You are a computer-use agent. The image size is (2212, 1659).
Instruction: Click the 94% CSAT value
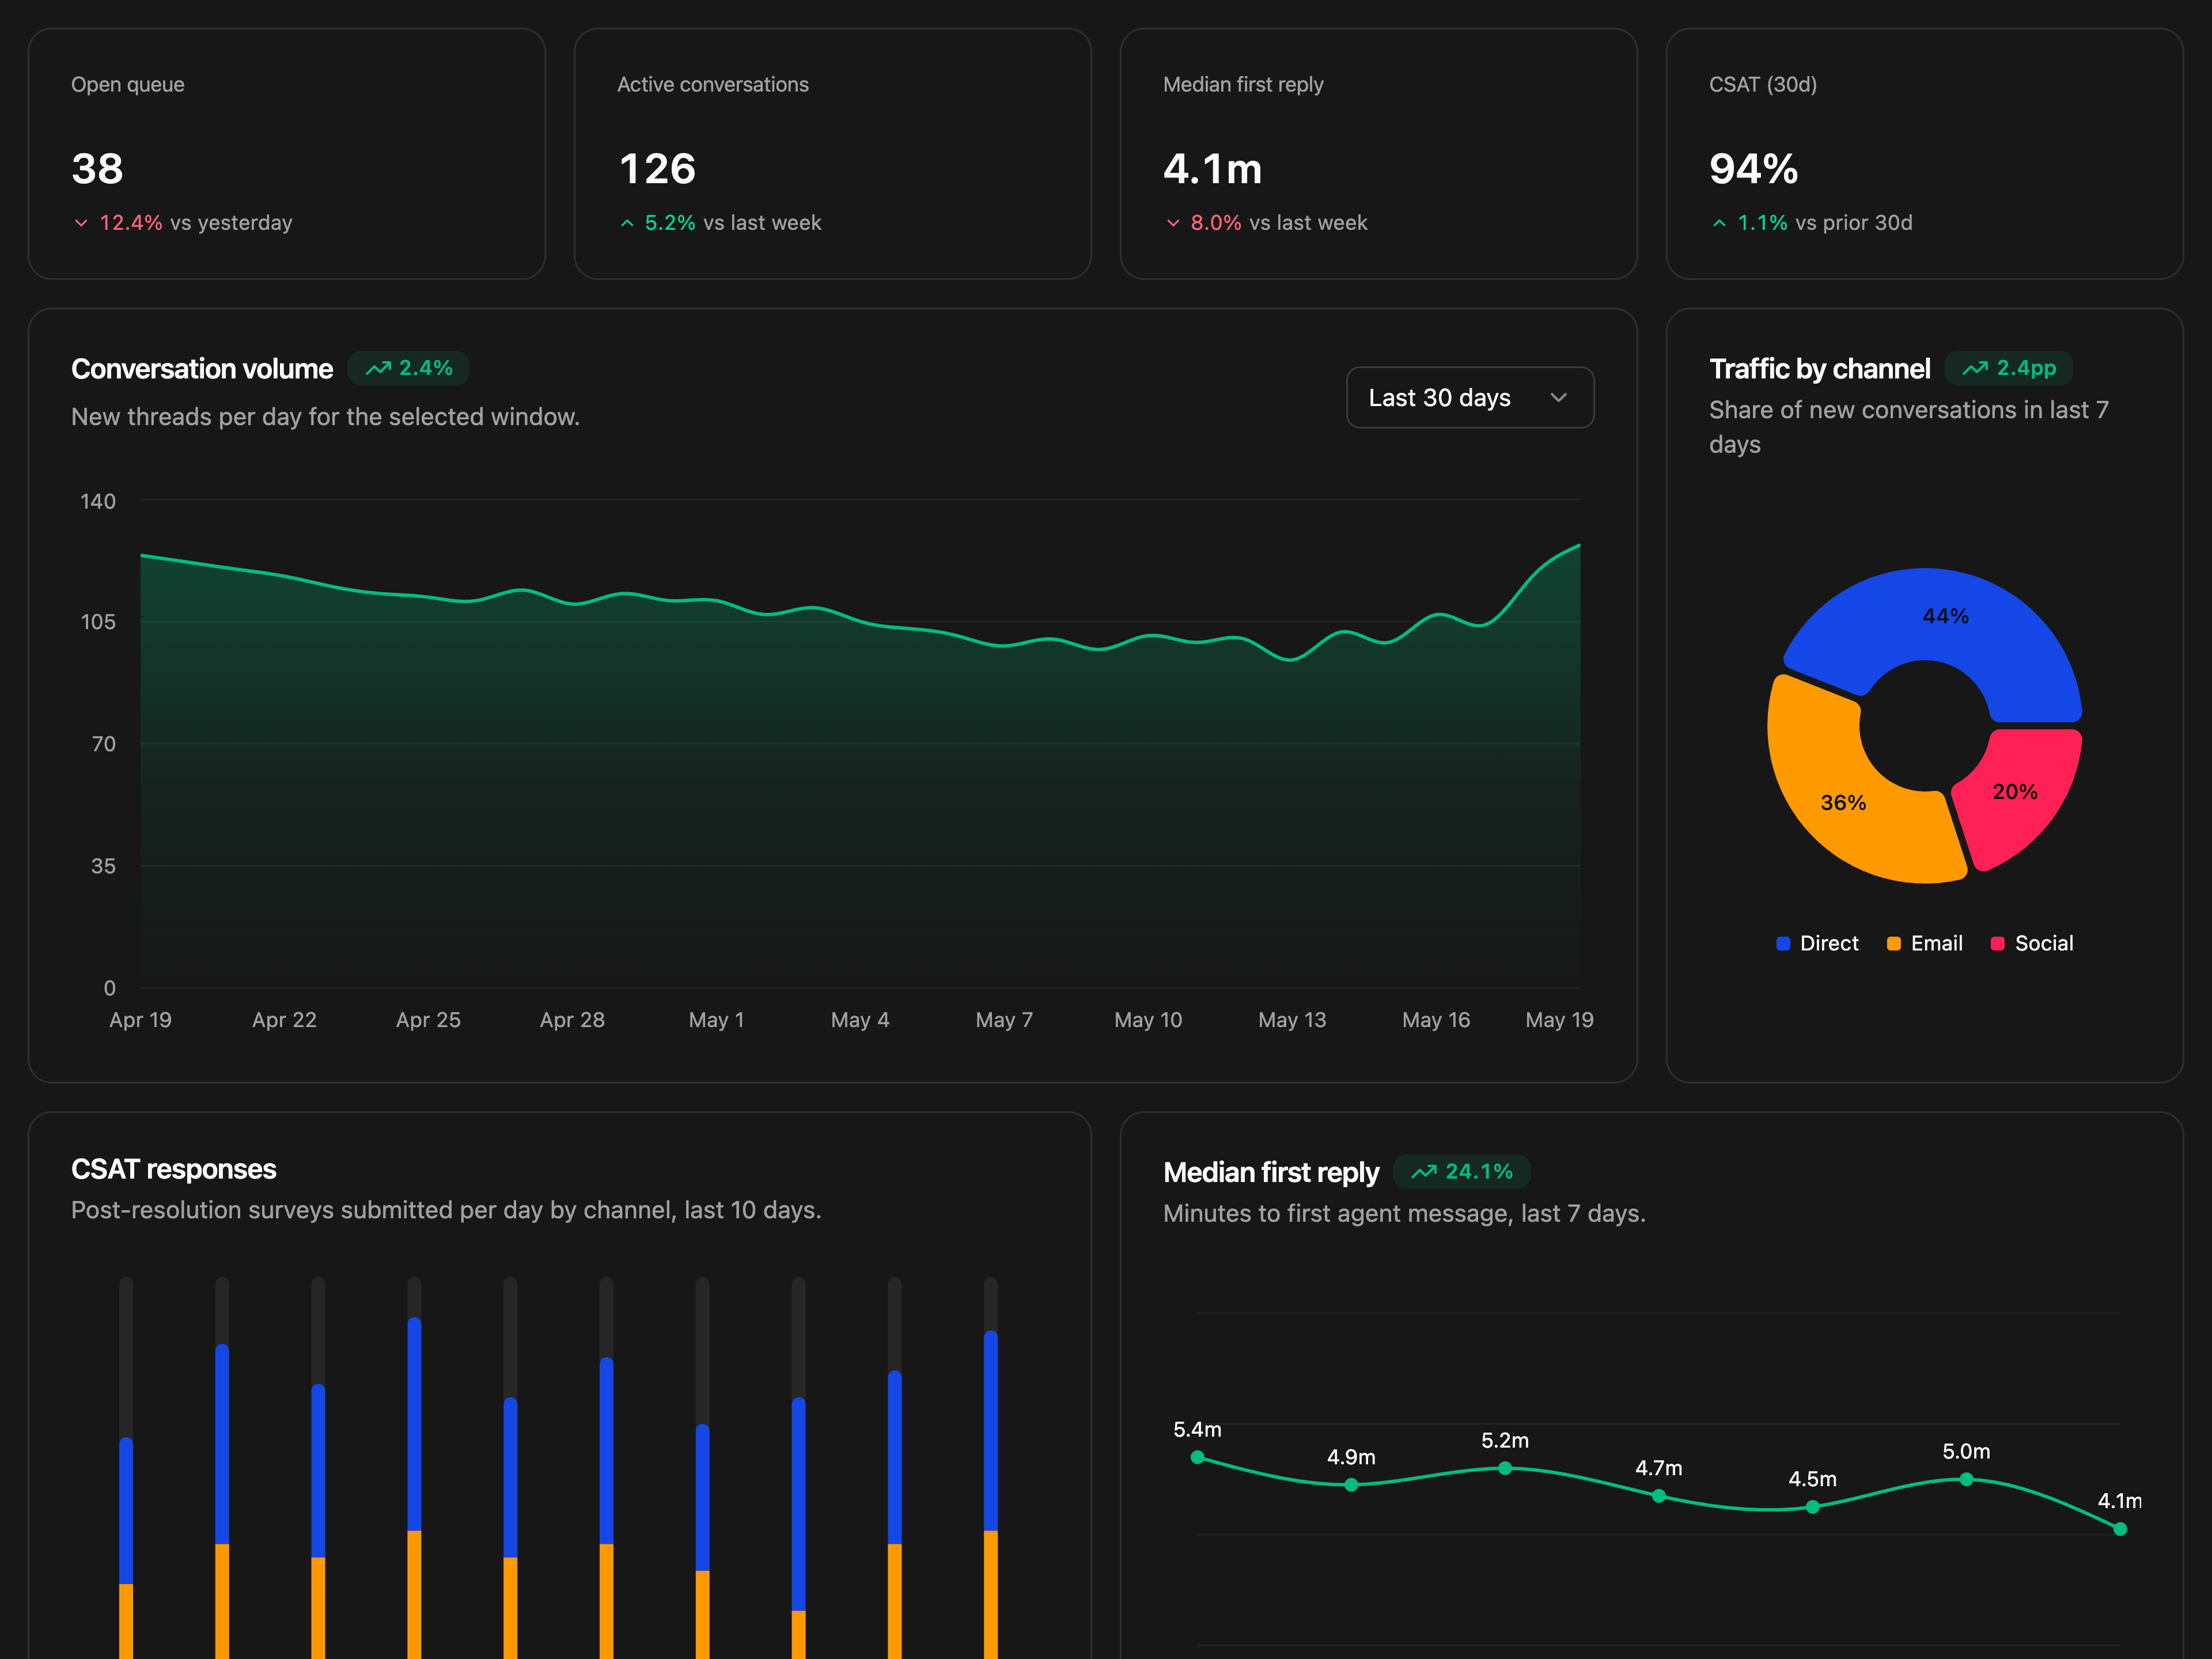1754,169
